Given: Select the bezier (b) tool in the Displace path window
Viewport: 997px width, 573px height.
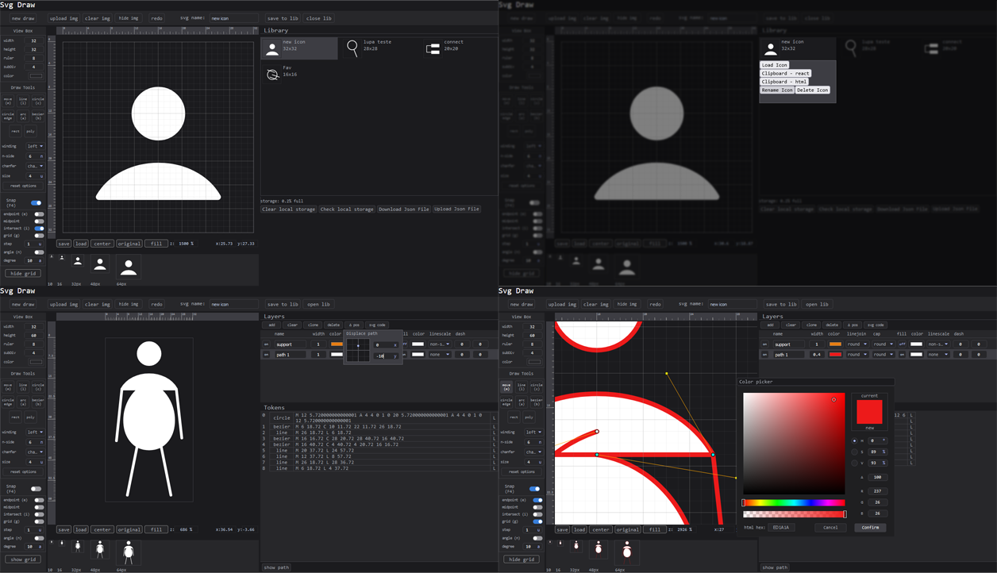Looking at the screenshot, I should pos(38,402).
